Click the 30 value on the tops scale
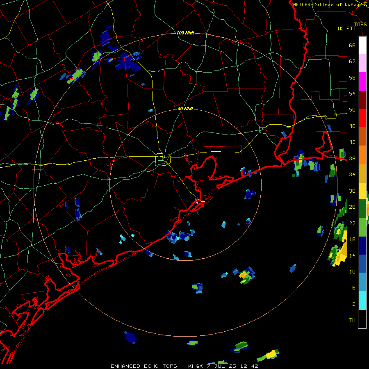 352,191
